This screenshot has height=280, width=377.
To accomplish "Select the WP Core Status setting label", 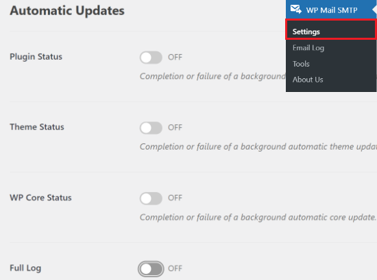I will (40, 198).
